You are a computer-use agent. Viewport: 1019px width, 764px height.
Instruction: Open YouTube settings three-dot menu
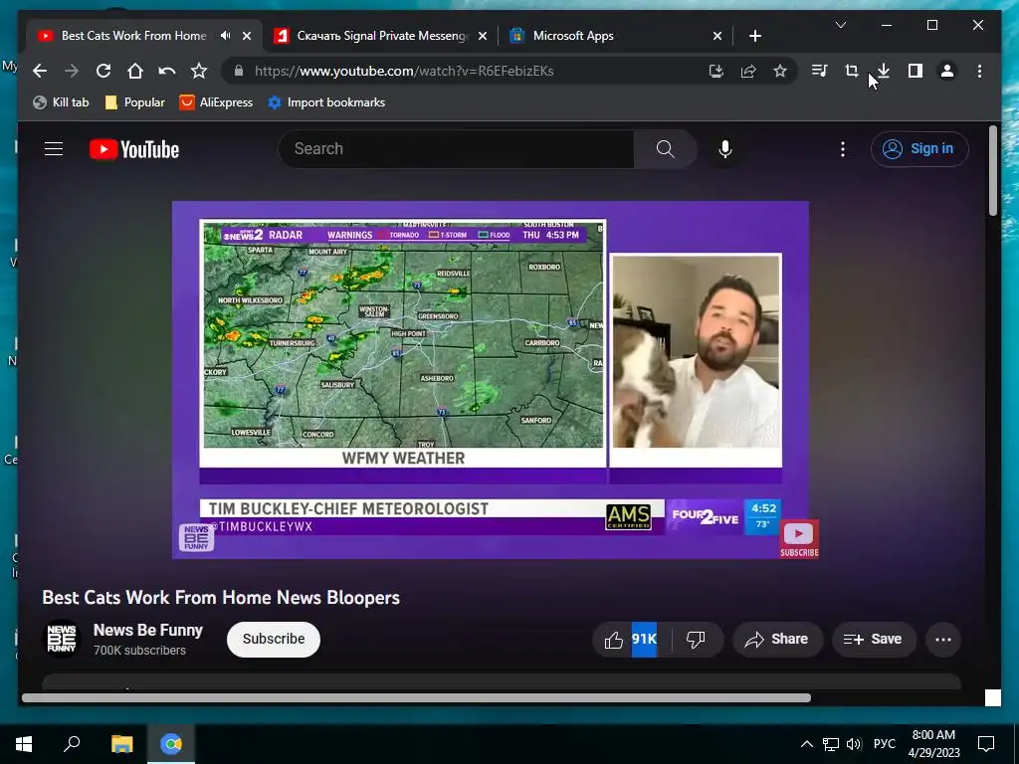click(x=843, y=149)
